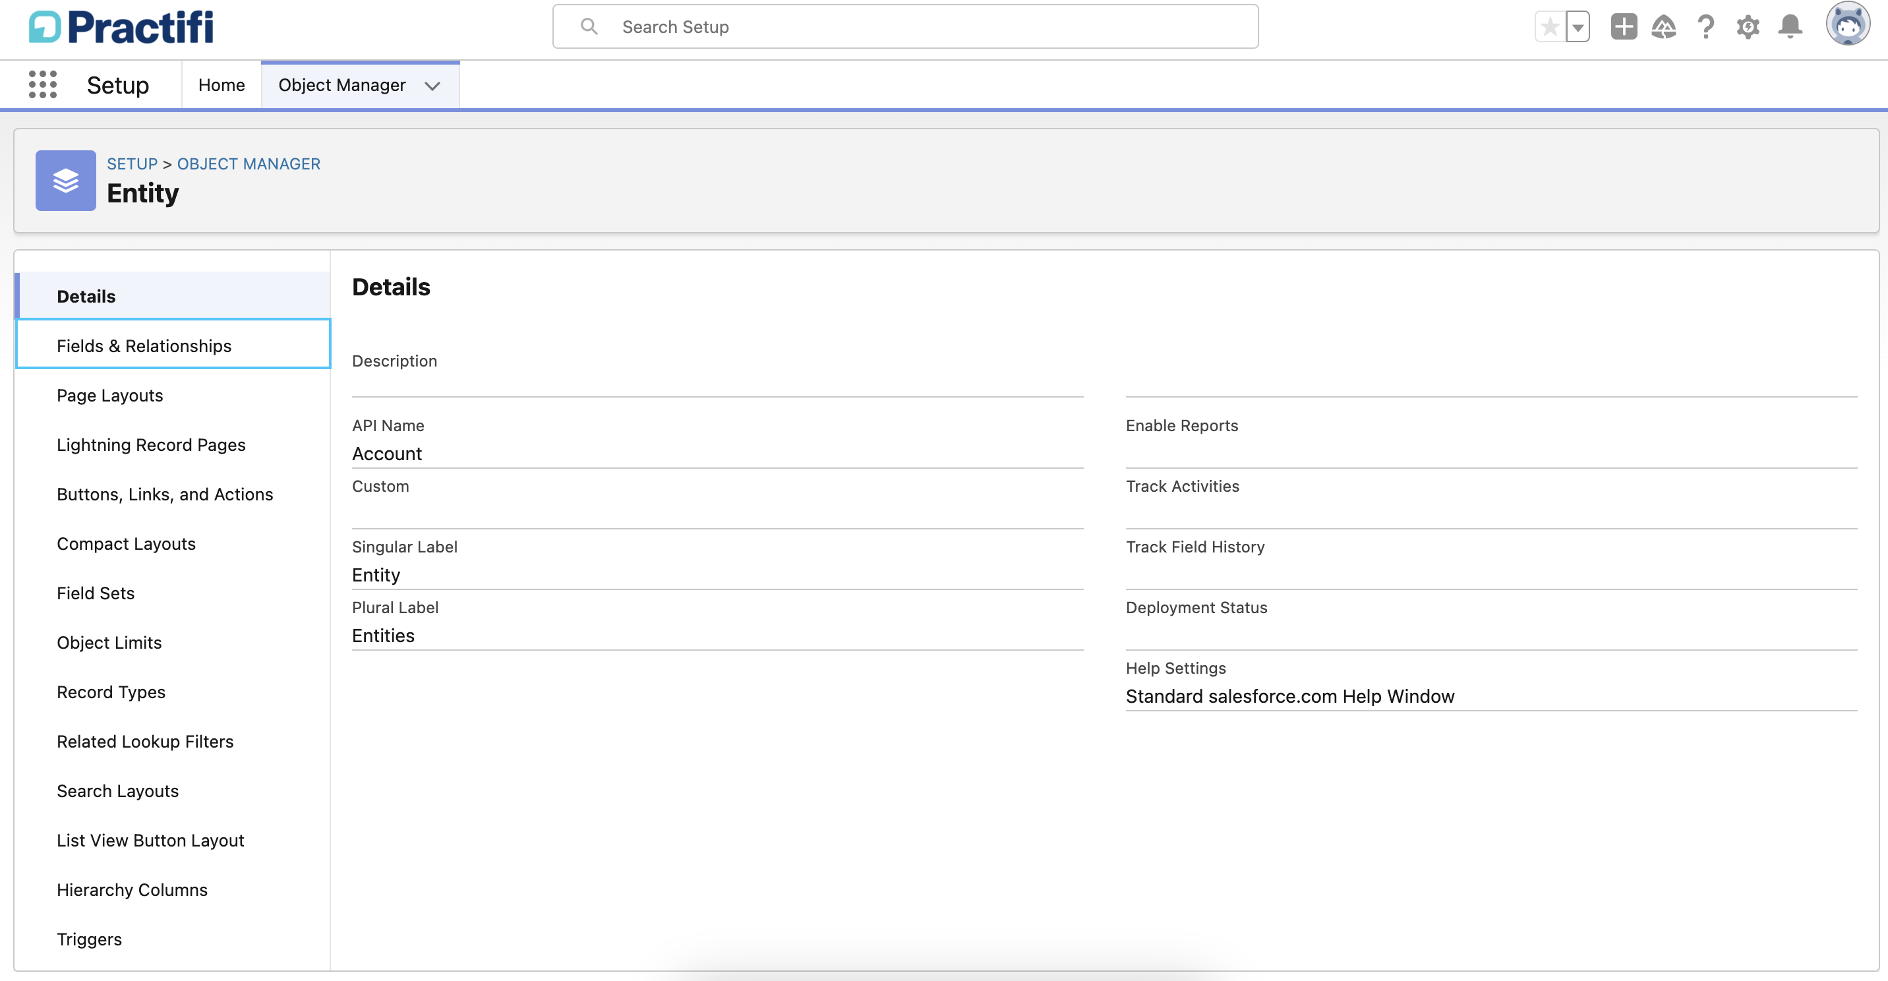Image resolution: width=1888 pixels, height=981 pixels.
Task: Select Record Types in the sidebar
Action: [x=111, y=692]
